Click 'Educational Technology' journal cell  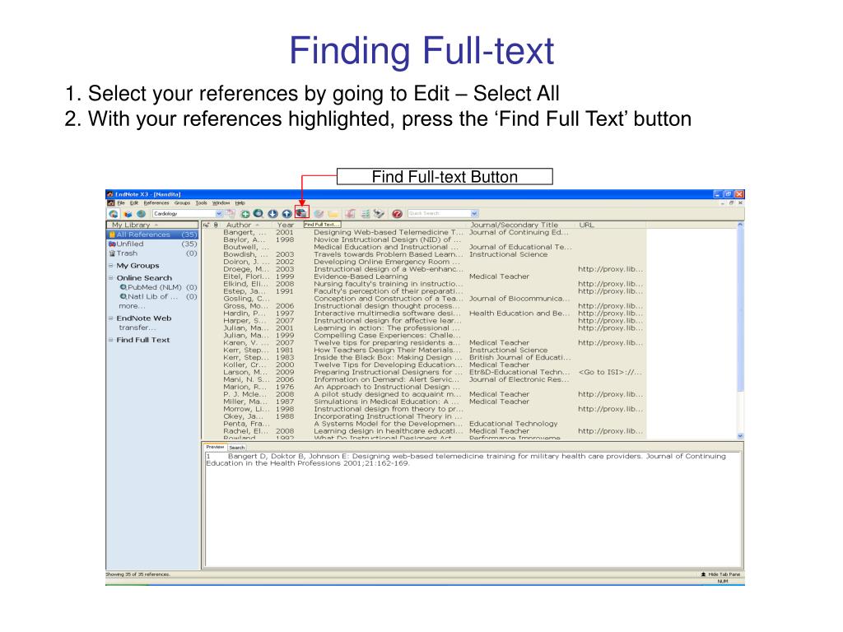(514, 424)
